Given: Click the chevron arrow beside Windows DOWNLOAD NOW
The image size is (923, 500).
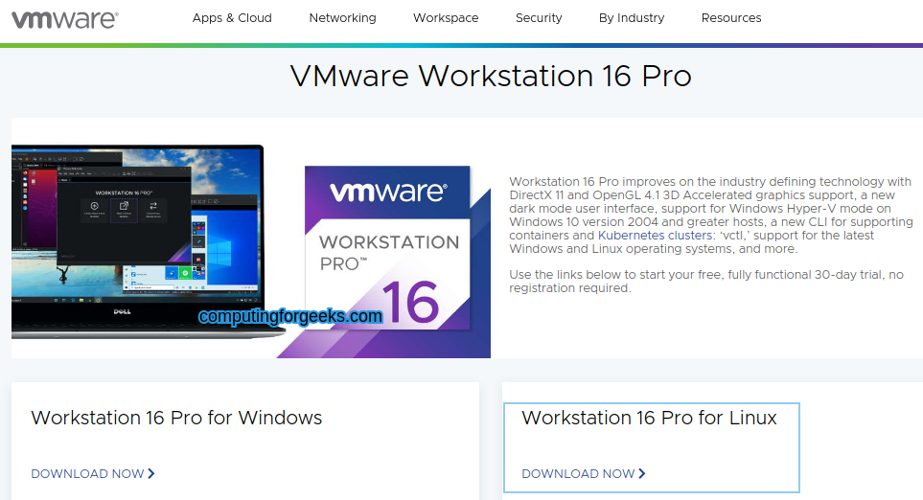Looking at the screenshot, I should point(151,473).
